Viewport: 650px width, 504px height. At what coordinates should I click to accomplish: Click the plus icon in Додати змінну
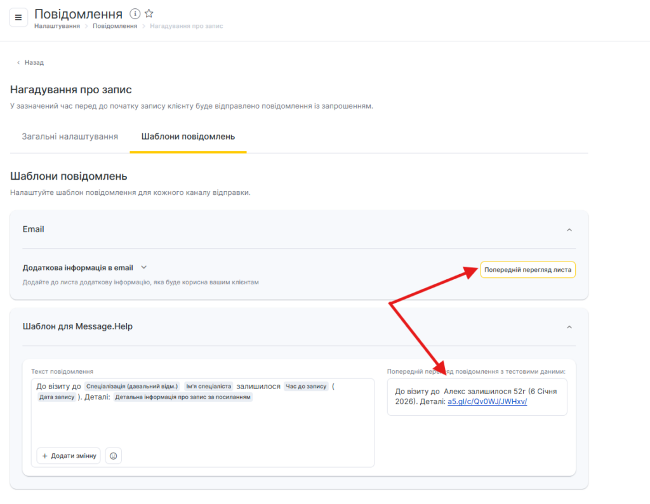(x=45, y=456)
